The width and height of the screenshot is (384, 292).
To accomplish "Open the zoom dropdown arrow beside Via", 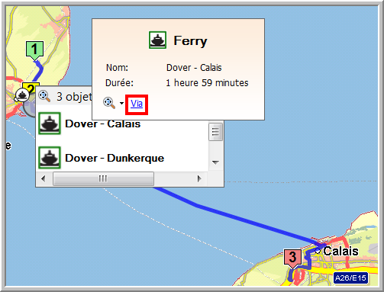I will point(121,103).
